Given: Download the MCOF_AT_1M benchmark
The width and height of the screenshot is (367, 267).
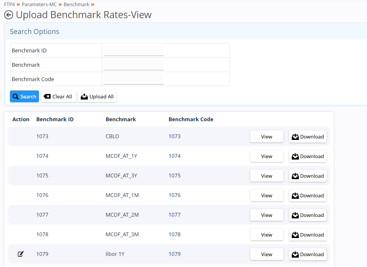Looking at the screenshot, I should tap(308, 195).
